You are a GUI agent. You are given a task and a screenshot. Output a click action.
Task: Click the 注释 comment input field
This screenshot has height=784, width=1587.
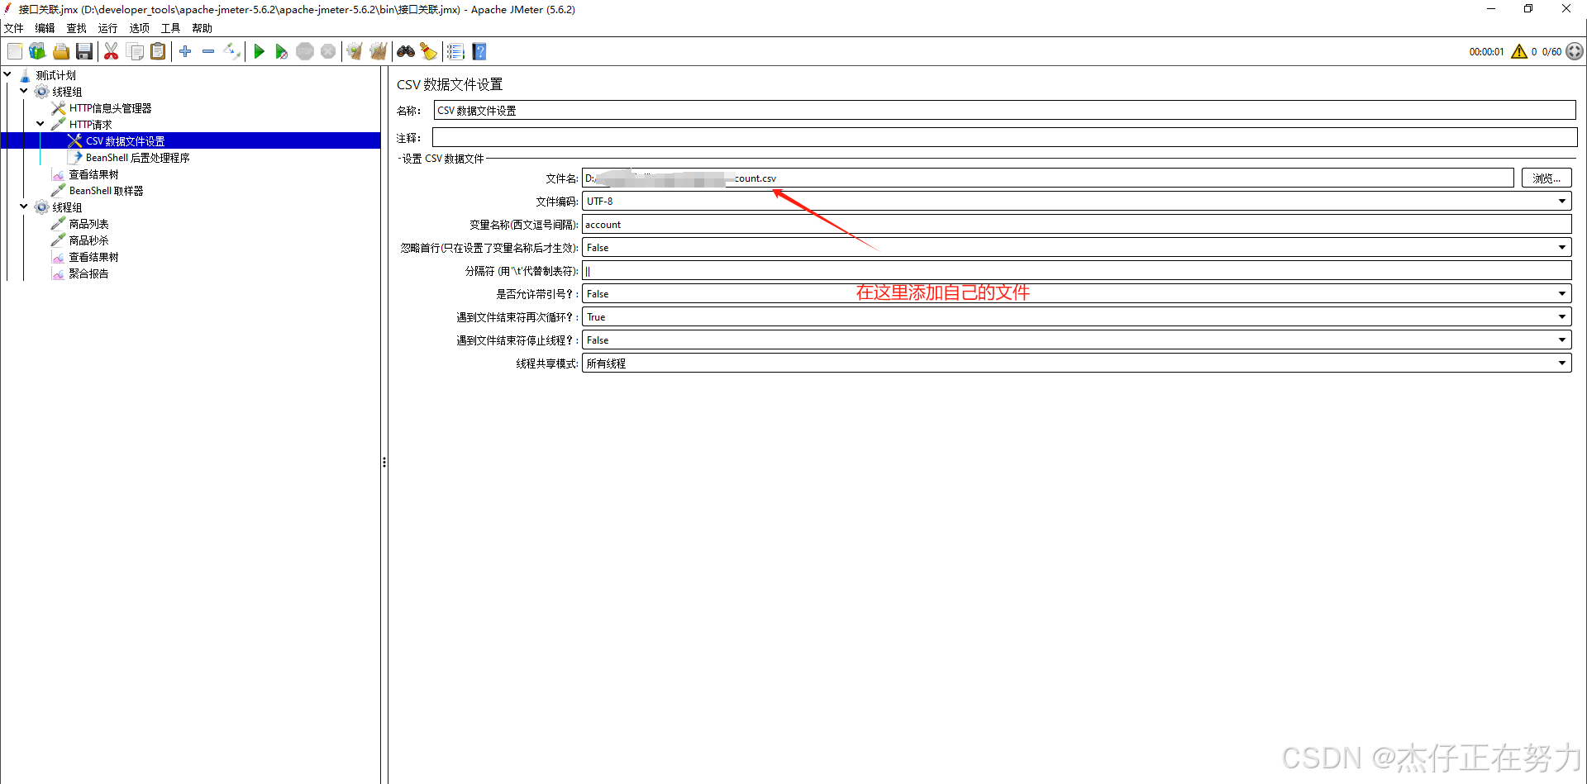[x=1004, y=138]
